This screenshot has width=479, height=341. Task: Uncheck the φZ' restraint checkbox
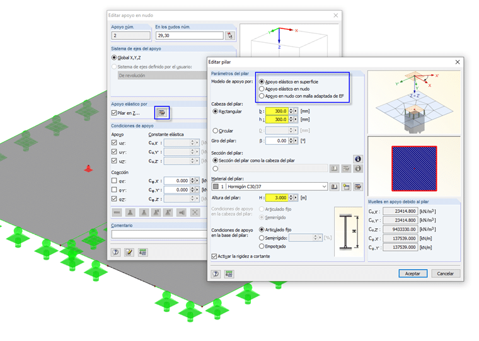(114, 199)
